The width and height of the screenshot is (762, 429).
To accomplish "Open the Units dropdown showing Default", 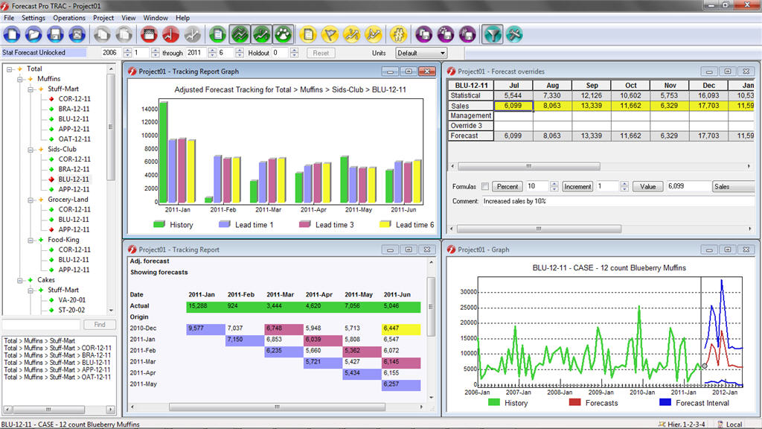I will point(420,53).
